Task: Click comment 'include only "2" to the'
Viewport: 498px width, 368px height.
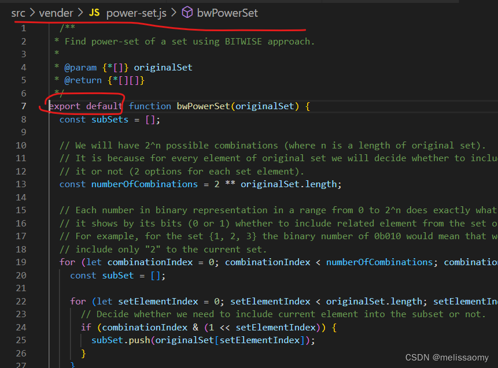Action: click(163, 250)
